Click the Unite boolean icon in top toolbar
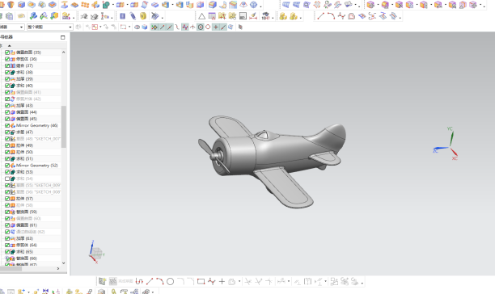The image size is (495, 294). coord(106,5)
